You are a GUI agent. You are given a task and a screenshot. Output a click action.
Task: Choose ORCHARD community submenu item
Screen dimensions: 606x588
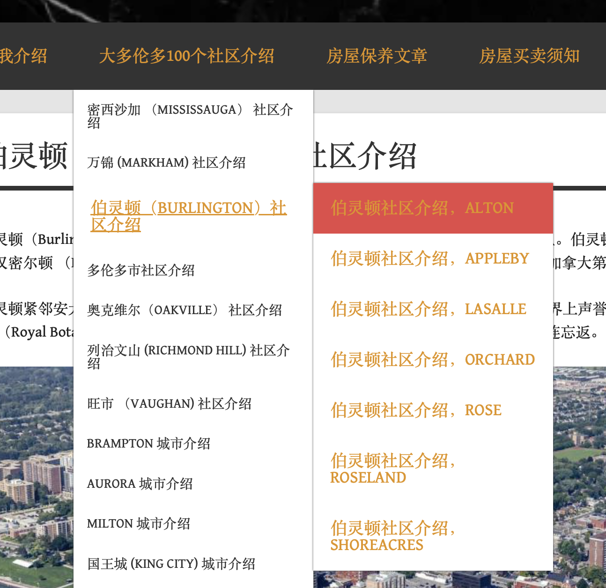pyautogui.click(x=432, y=360)
